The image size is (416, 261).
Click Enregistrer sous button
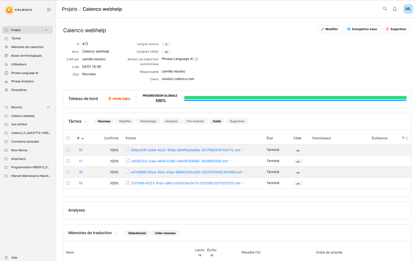[x=363, y=29]
